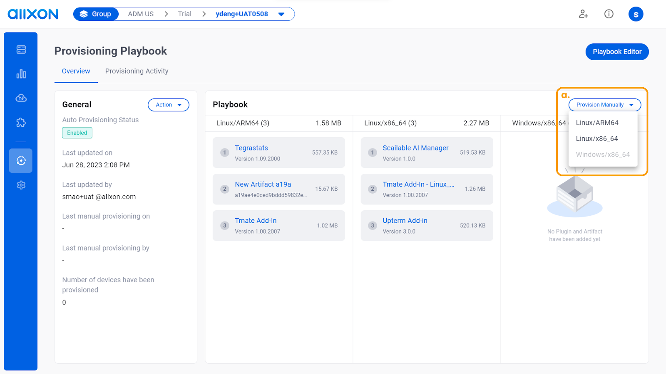Expand the Action dropdown
This screenshot has height=374, width=666.
[168, 105]
